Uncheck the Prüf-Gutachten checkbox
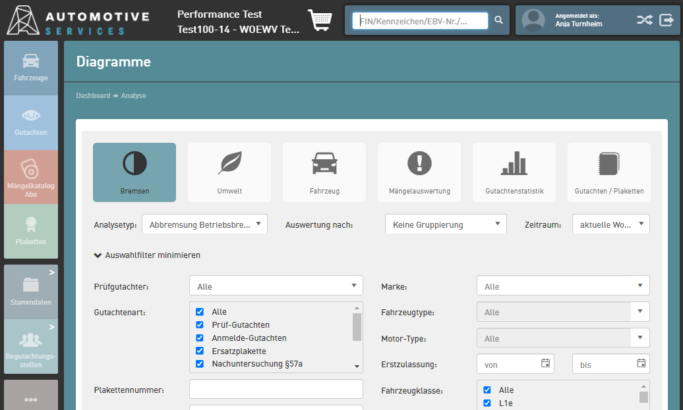Screen dimensions: 683x410 click(x=200, y=325)
